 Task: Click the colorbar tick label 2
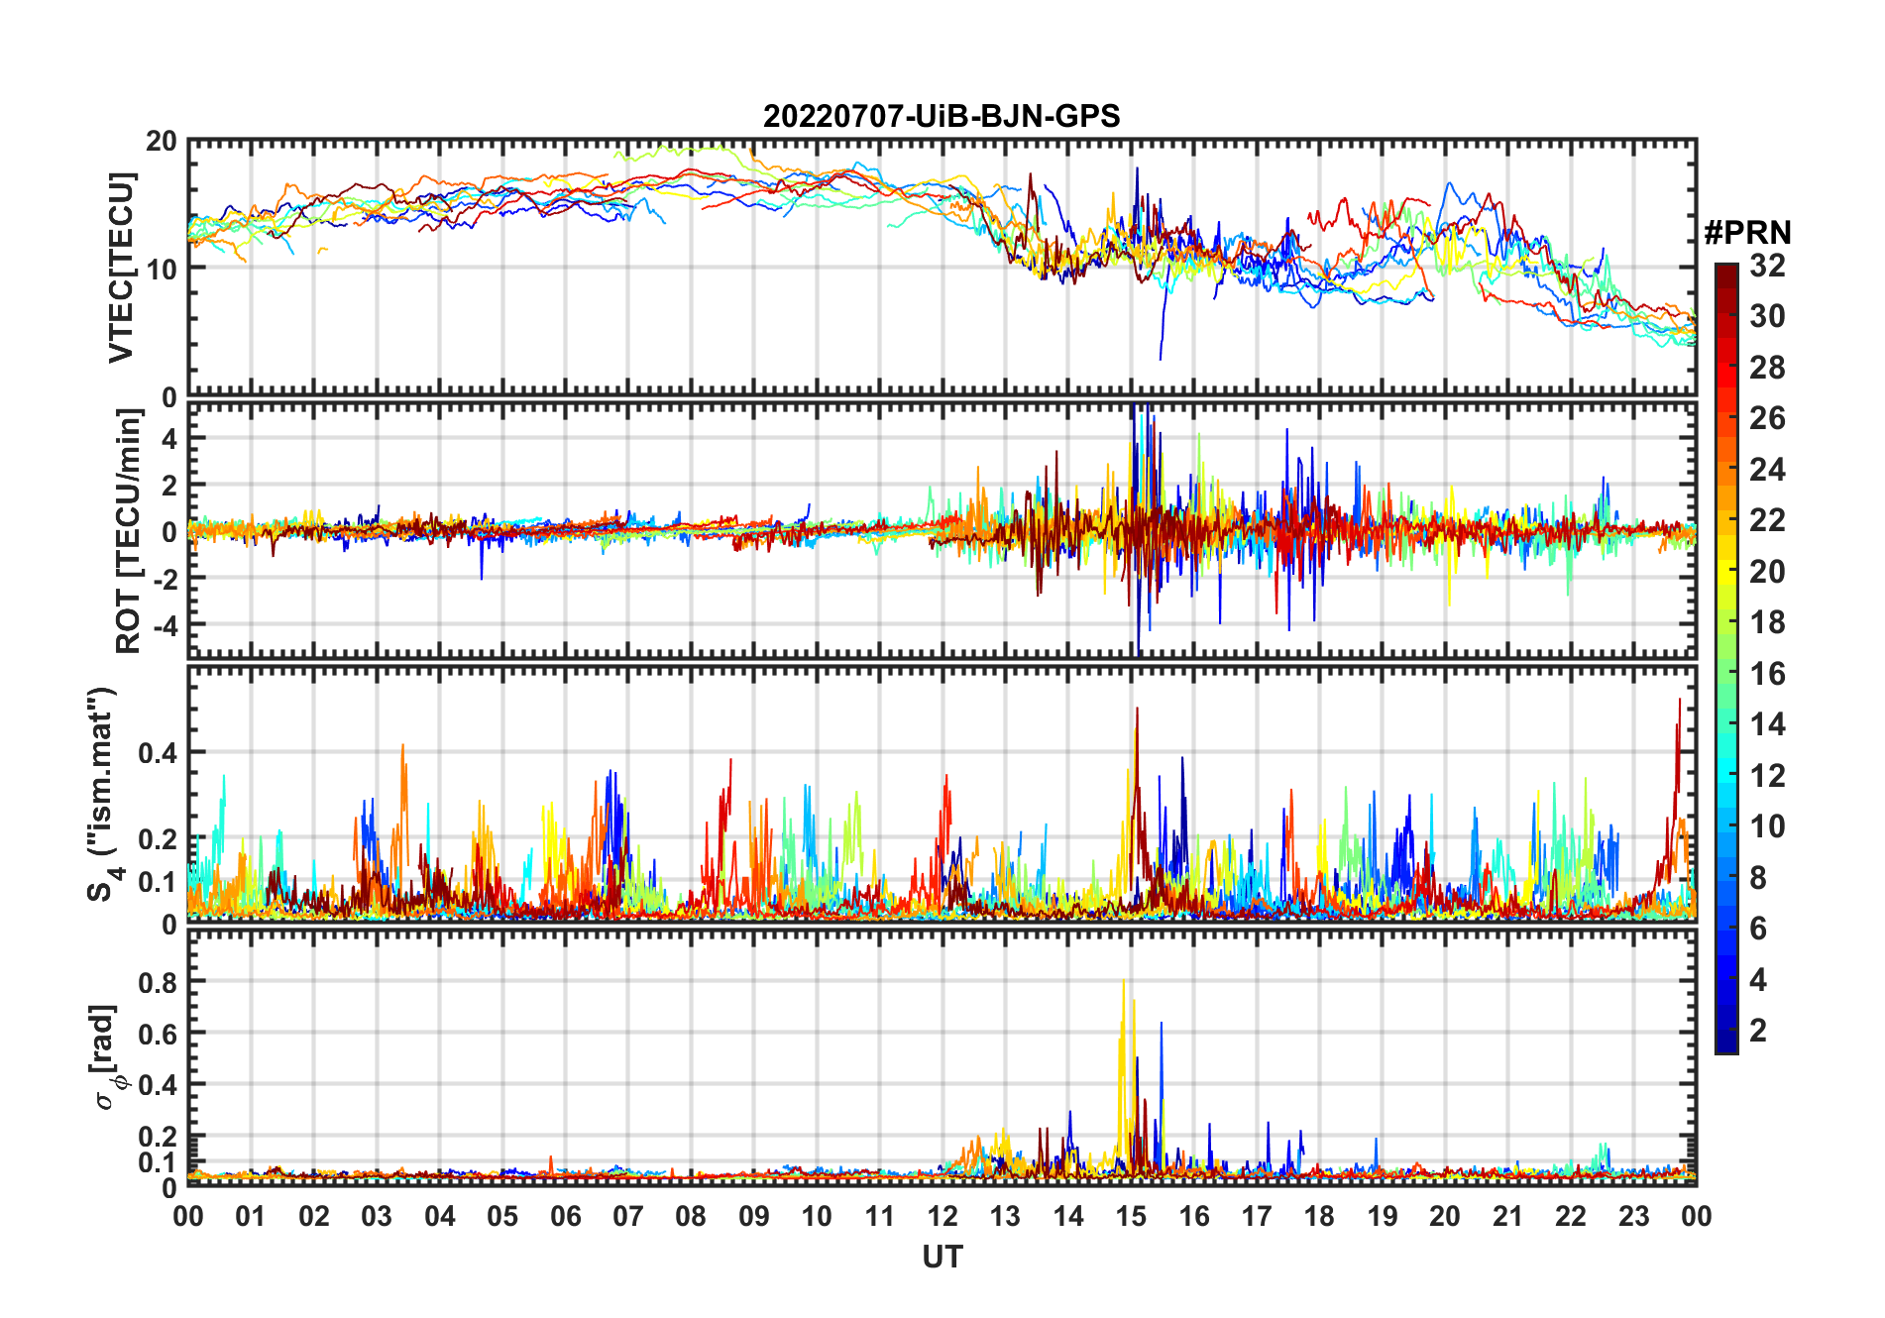click(1758, 1031)
